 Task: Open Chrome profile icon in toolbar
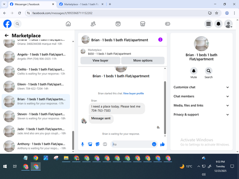pyautogui.click(x=227, y=13)
